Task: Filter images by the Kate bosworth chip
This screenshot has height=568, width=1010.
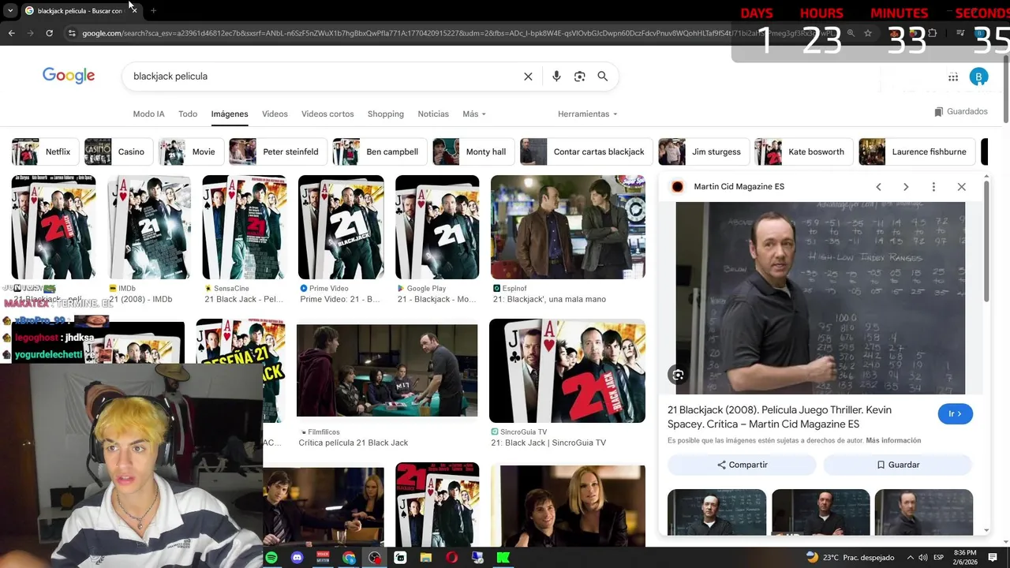Action: pyautogui.click(x=803, y=151)
